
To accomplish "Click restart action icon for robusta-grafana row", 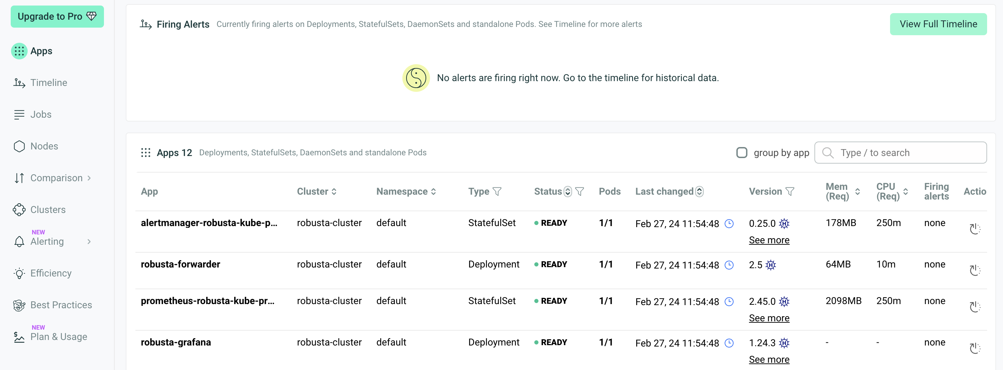I will 975,348.
